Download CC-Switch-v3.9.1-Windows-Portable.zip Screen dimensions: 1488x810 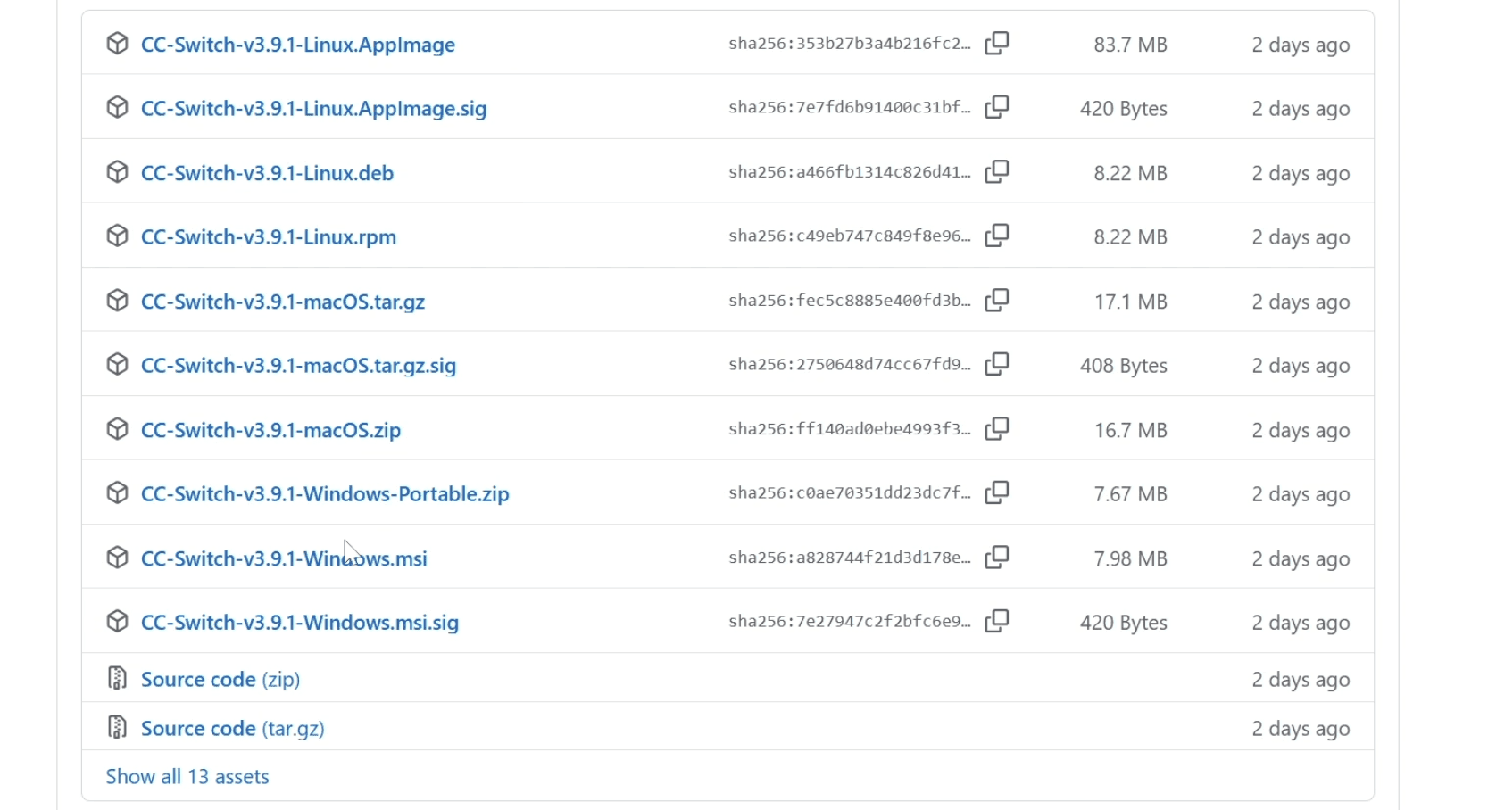(325, 494)
